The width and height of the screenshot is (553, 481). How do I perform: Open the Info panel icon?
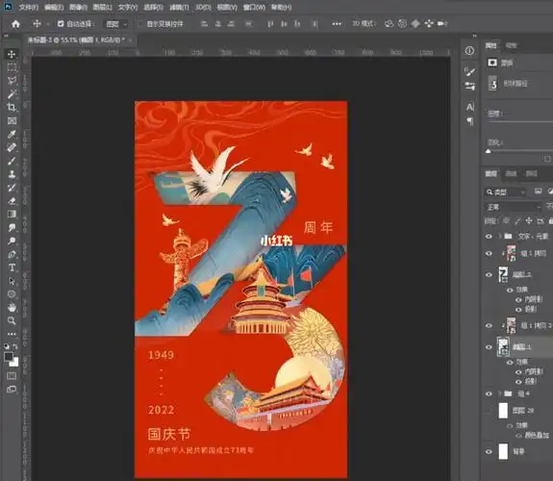(x=469, y=51)
